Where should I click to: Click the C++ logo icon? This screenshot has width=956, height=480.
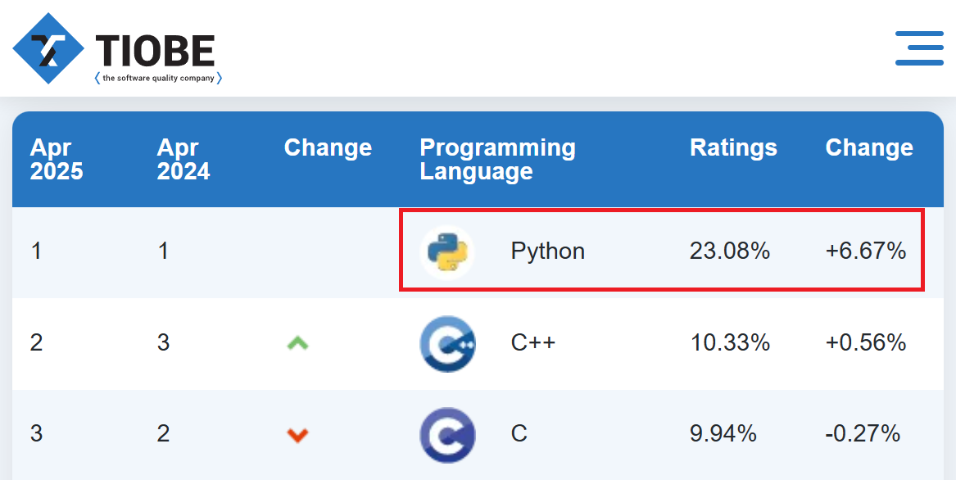pos(447,343)
